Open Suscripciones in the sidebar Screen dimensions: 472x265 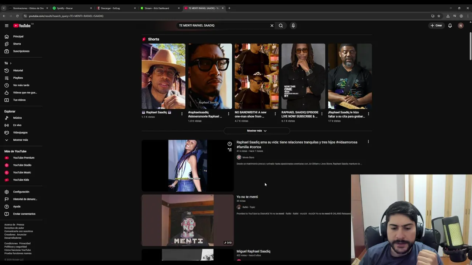tap(21, 51)
